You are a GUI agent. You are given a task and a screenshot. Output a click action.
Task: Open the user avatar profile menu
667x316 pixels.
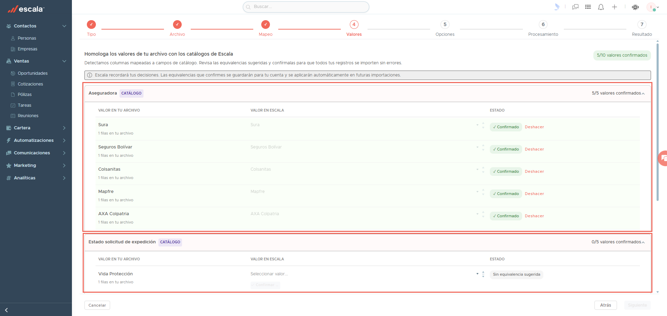pyautogui.click(x=652, y=7)
